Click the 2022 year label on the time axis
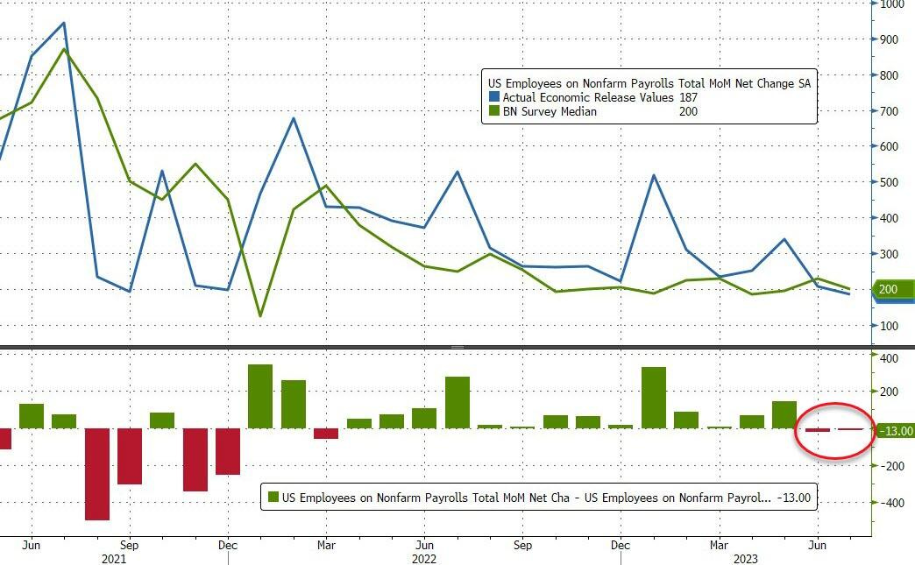The height and width of the screenshot is (565, 915). coord(424,557)
